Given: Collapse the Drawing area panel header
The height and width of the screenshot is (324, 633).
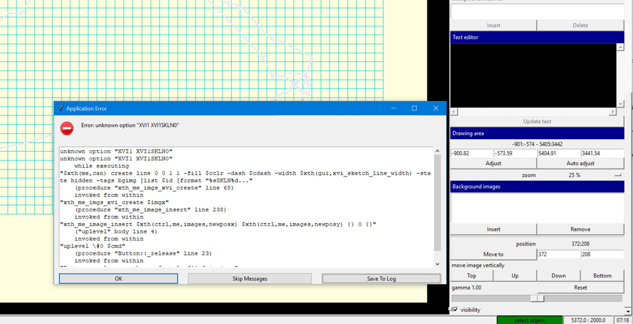Looking at the screenshot, I should pos(537,133).
